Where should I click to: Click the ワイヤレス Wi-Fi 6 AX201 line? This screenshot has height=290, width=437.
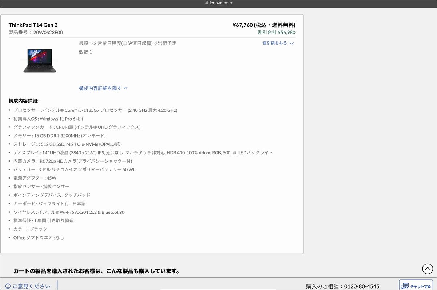(x=69, y=212)
